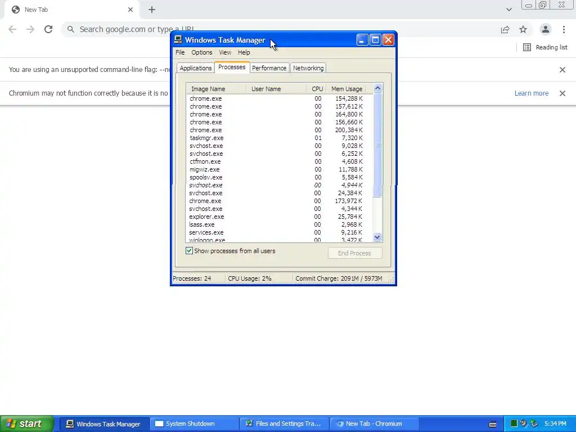Sort processes by Image Name column

[x=216, y=89]
